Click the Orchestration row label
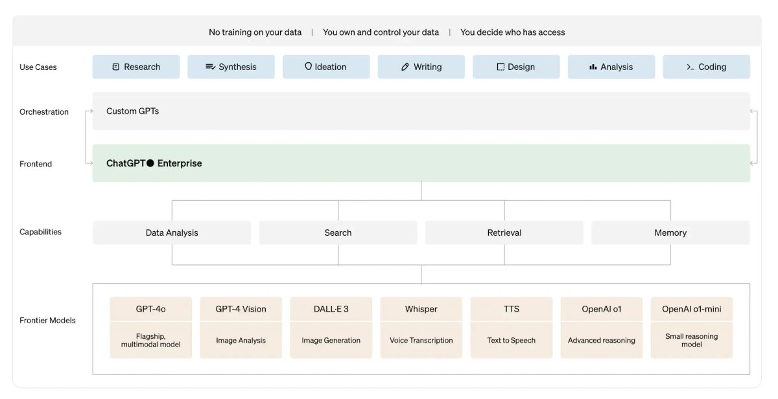The width and height of the screenshot is (778, 399). tap(44, 111)
